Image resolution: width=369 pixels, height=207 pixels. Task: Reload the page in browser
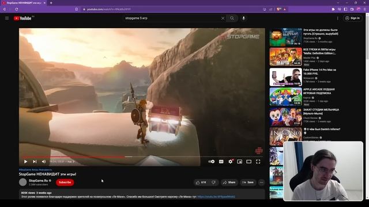17,9
